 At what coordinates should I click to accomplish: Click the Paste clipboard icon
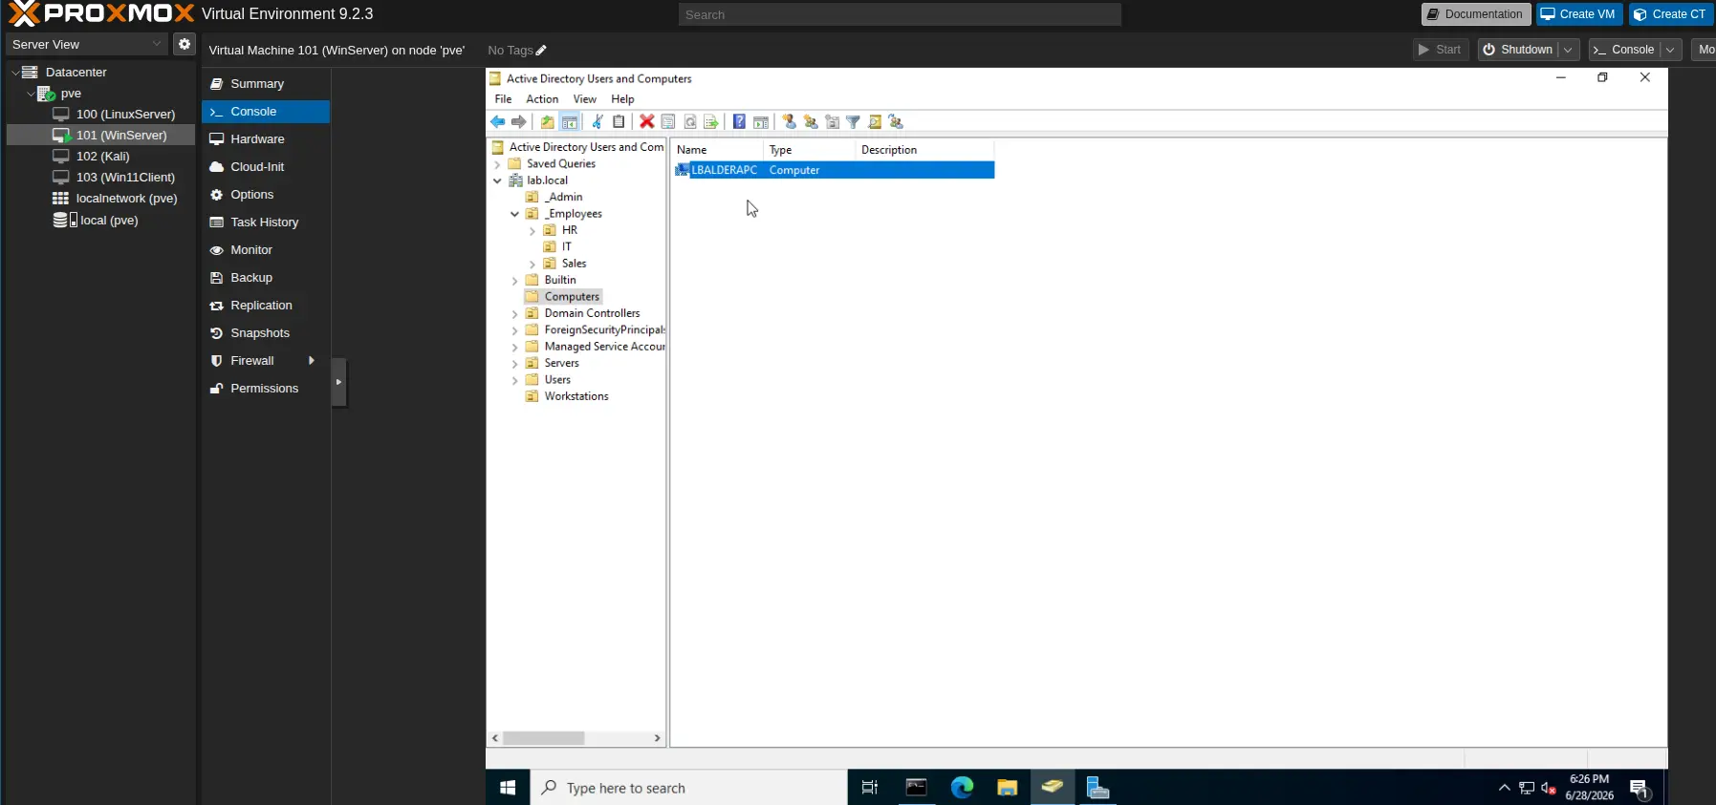[x=619, y=121]
